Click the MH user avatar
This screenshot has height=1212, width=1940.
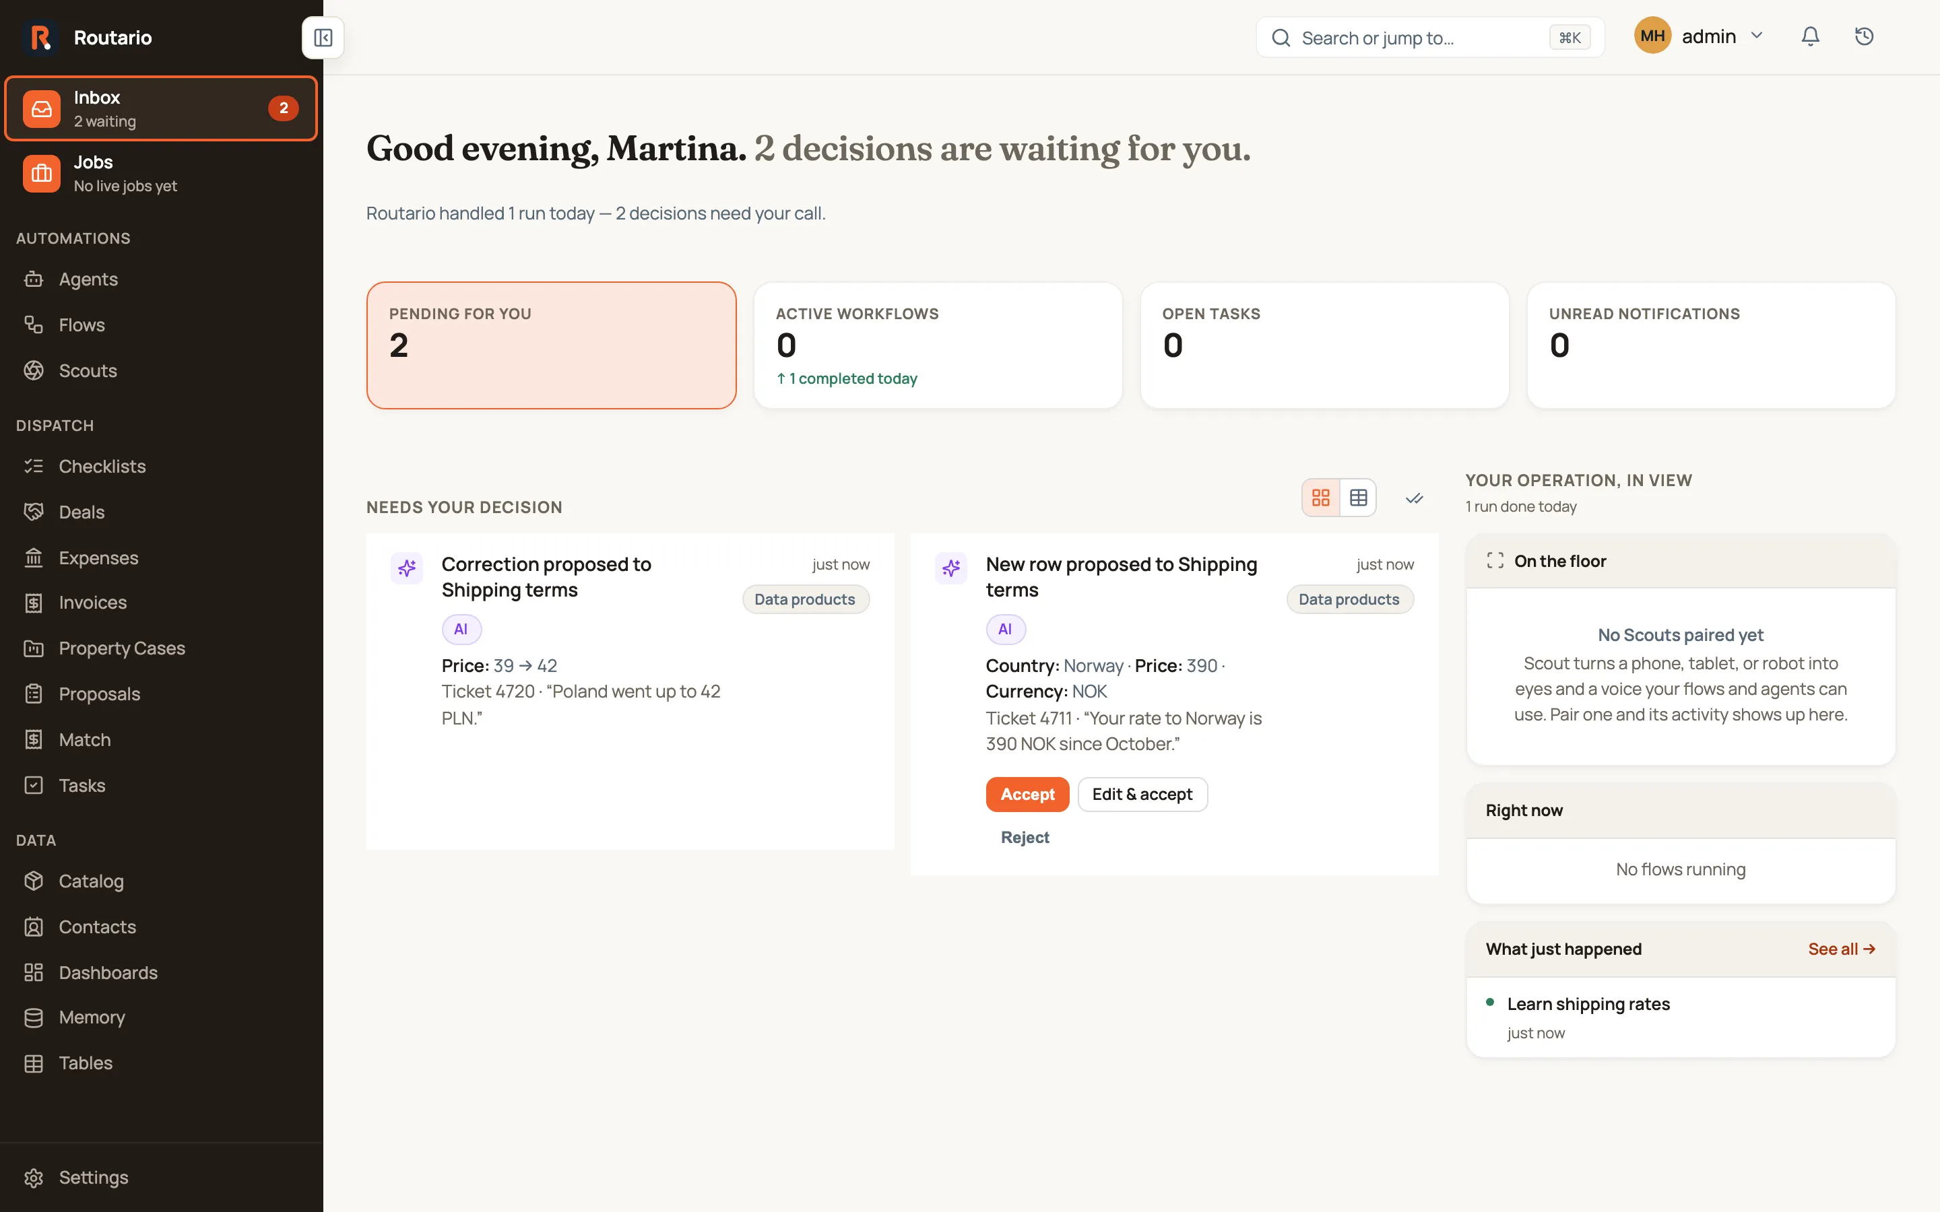point(1652,36)
